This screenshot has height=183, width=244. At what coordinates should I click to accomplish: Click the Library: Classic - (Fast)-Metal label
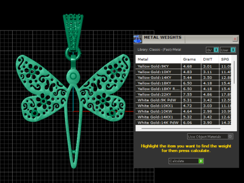tap(159, 50)
